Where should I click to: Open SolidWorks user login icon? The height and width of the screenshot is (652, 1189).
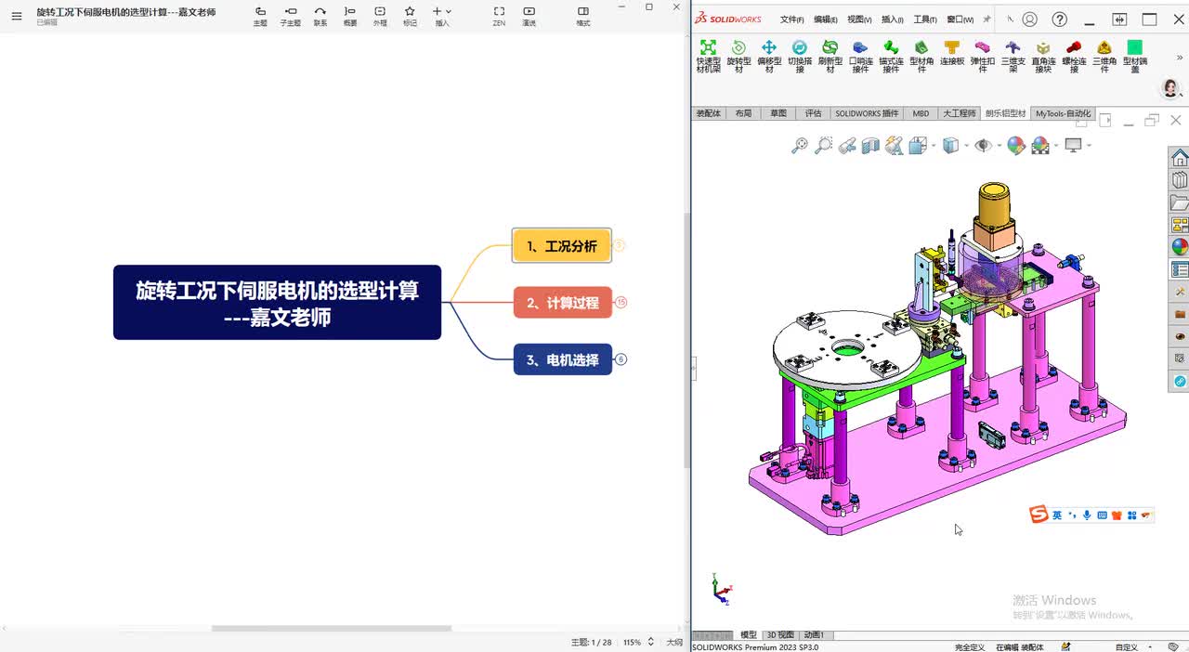(1029, 20)
